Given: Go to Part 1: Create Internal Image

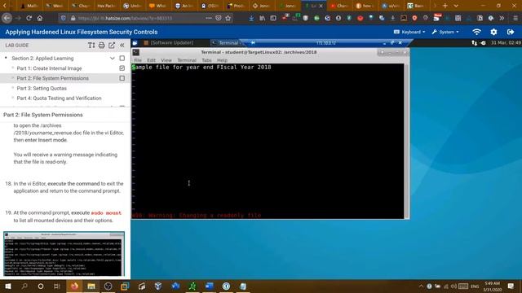Looking at the screenshot, I should click(49, 68).
